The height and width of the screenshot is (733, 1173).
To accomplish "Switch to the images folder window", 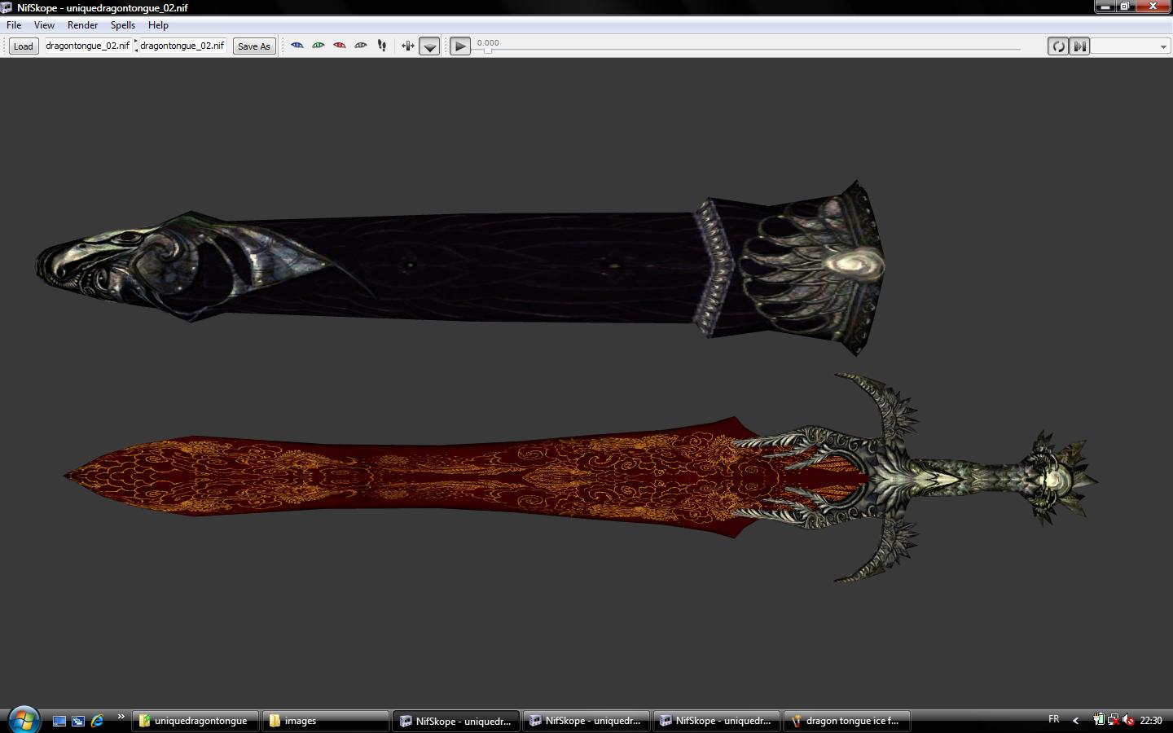I will tap(326, 721).
